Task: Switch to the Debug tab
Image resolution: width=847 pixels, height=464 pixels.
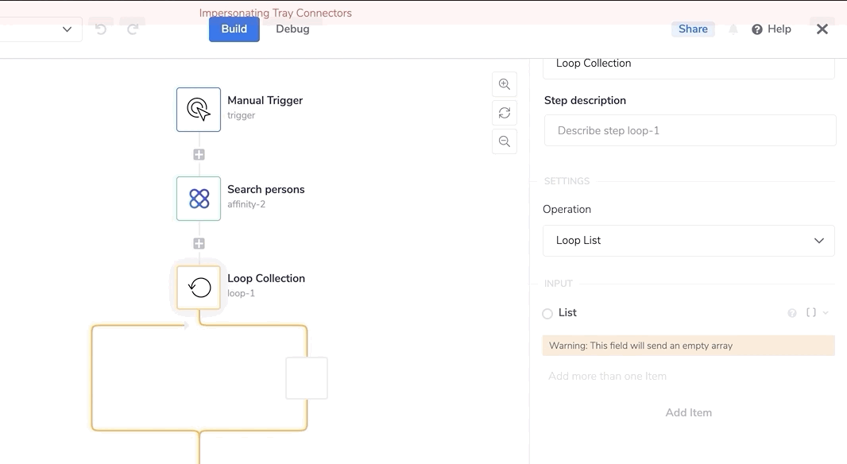Action: click(x=292, y=29)
